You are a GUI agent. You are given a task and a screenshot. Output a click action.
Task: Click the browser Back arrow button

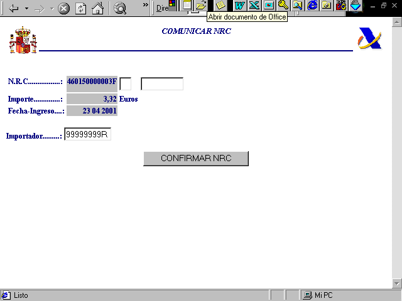(14, 9)
